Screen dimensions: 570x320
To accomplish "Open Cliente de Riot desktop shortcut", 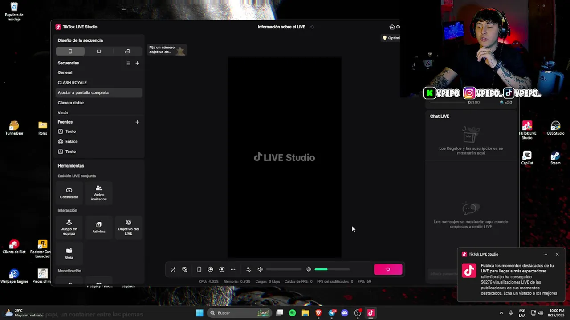I will click(14, 247).
